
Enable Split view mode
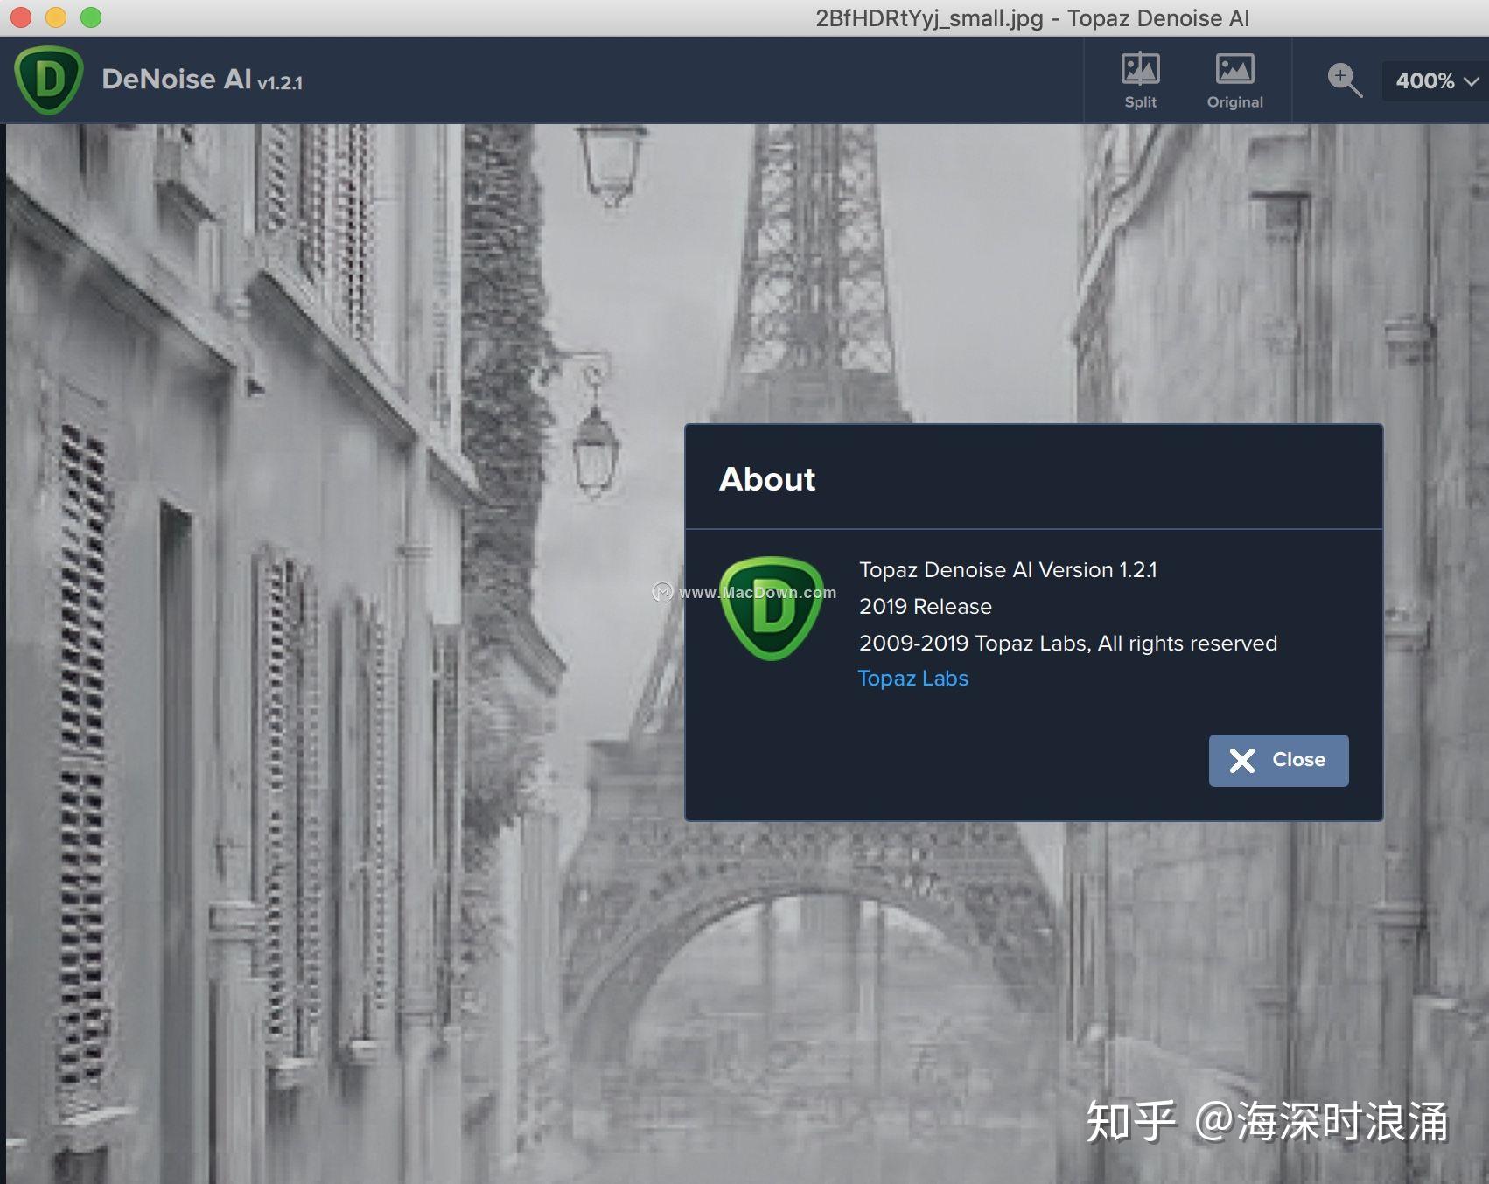1140,80
